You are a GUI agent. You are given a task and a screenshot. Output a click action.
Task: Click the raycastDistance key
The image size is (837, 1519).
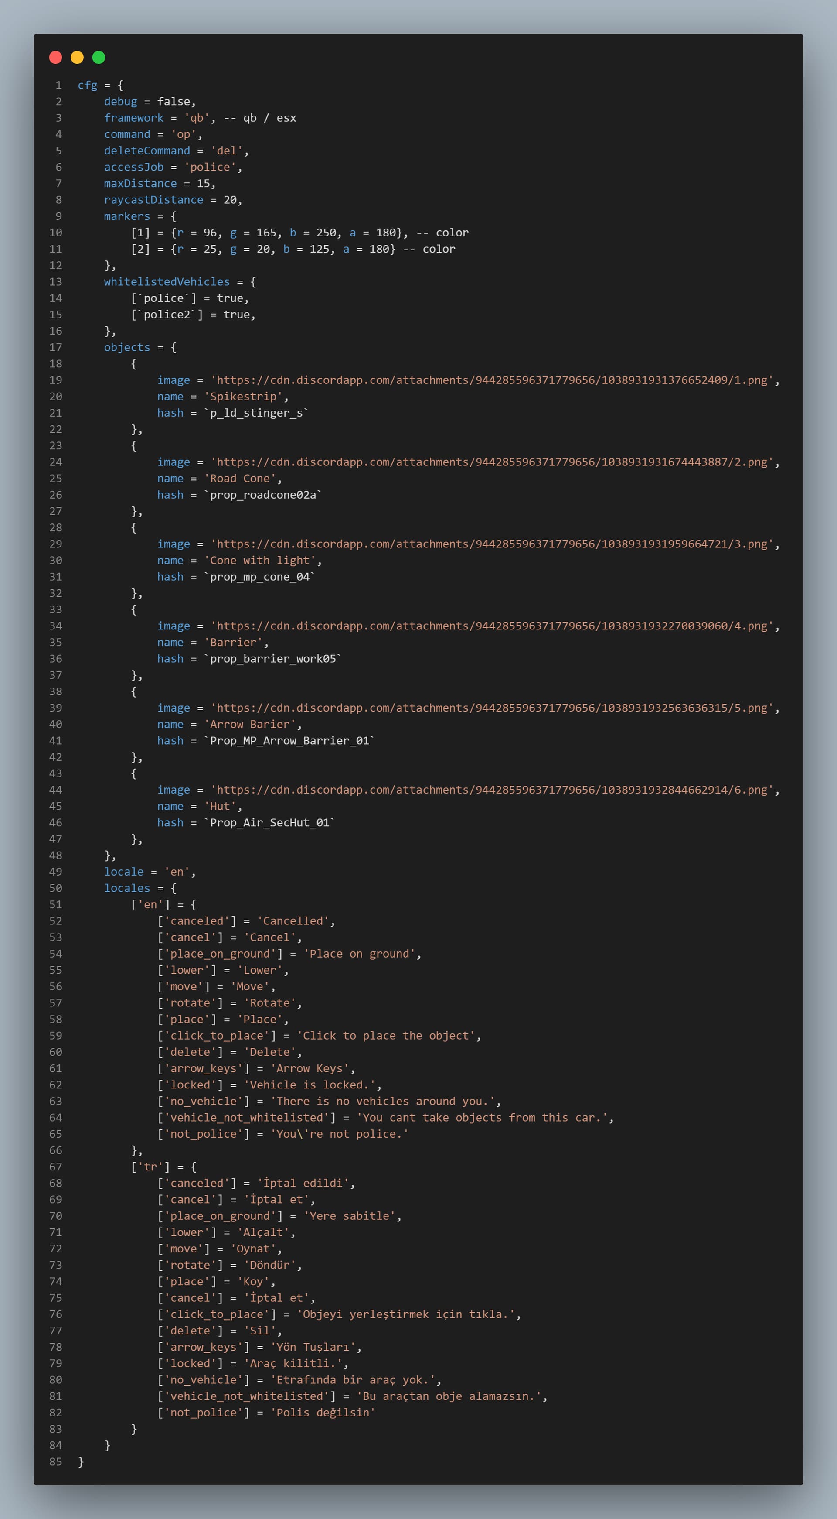153,200
